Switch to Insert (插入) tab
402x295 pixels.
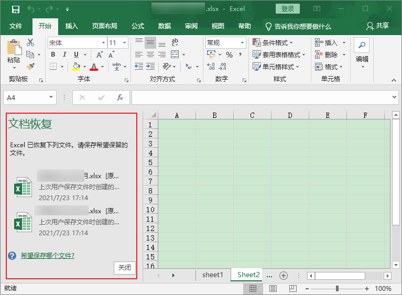(x=71, y=26)
